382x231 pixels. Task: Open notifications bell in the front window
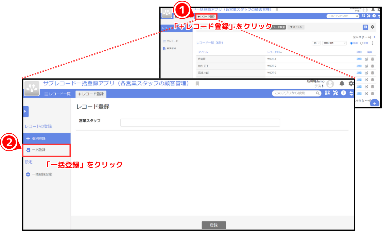click(342, 84)
